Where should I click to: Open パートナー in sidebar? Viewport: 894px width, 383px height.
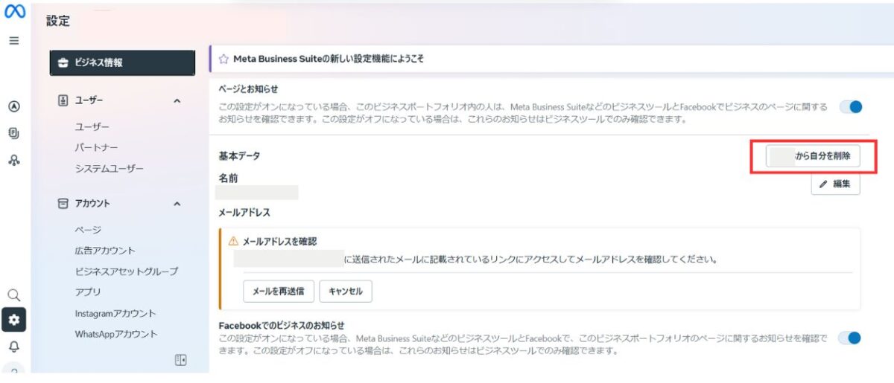click(x=96, y=148)
